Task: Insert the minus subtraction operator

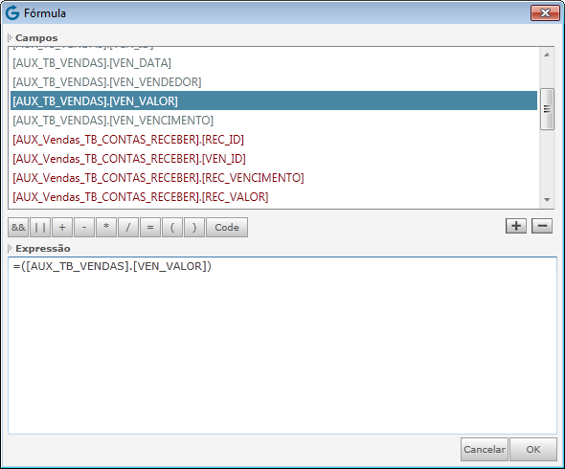Action: tap(84, 227)
